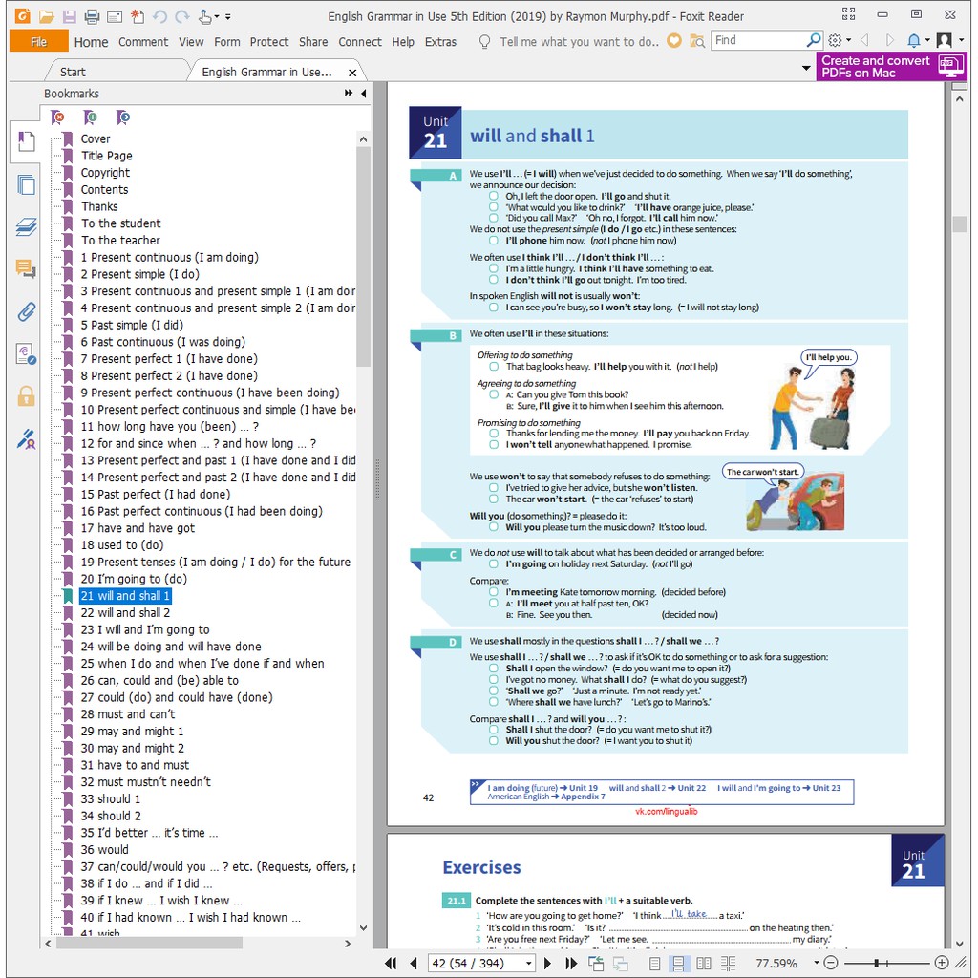Open the Attachments panel paperclip icon

pos(26,311)
